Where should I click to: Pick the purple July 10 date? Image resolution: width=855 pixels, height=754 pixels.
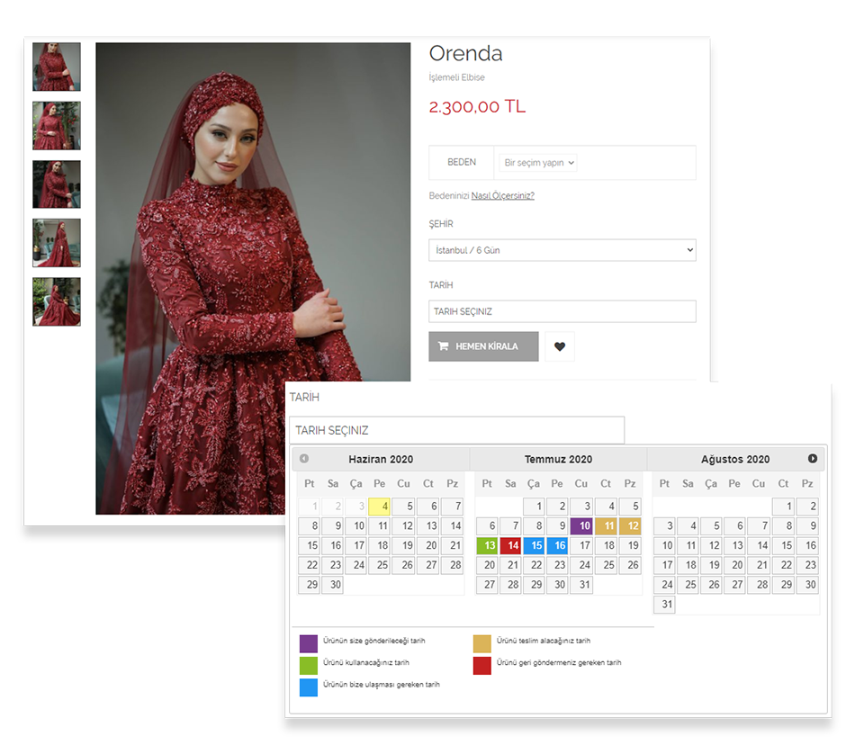click(581, 526)
